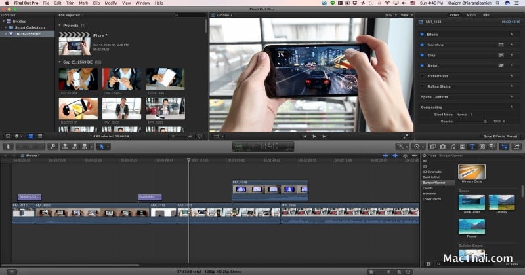This screenshot has width=525, height=275.
Task: Select the Winners Circle title thumbnail
Action: click(471, 172)
